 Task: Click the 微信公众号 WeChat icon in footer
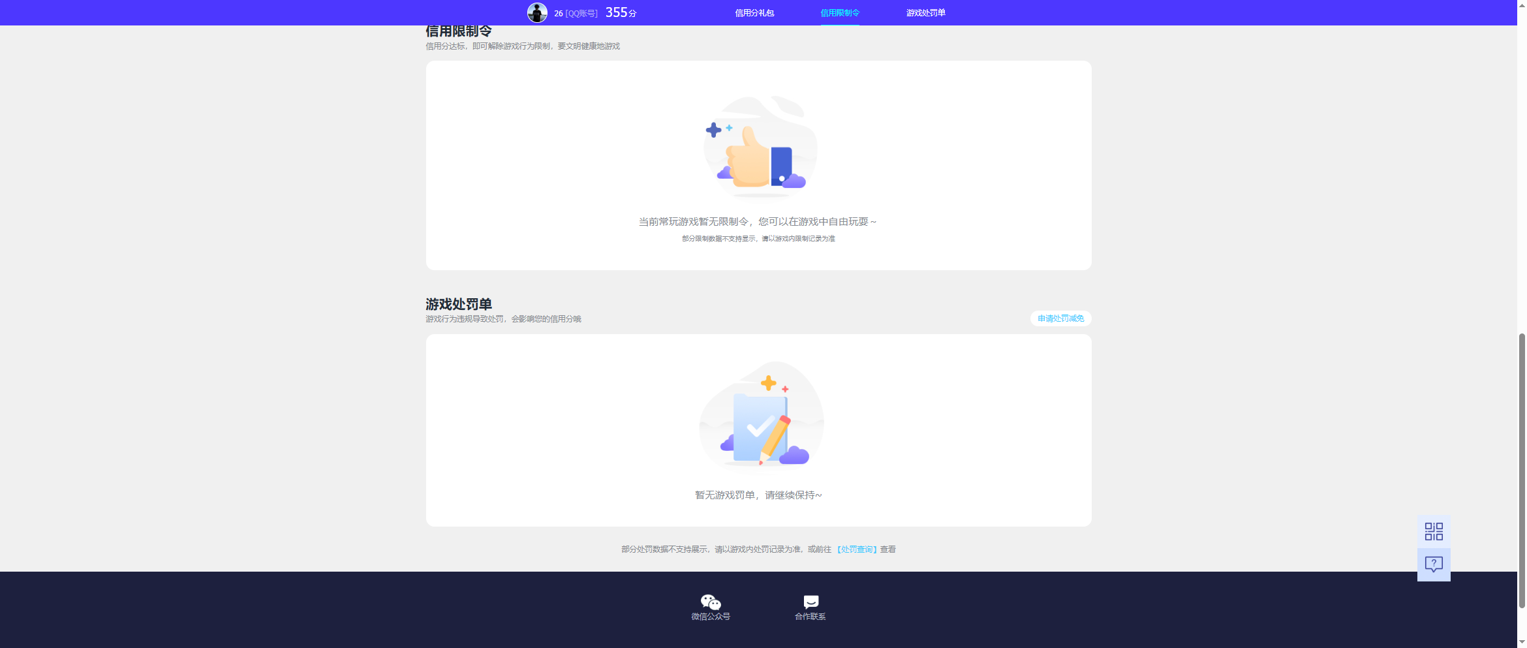point(711,602)
